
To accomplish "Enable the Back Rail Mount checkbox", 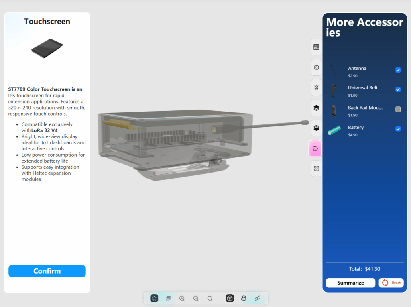I will [398, 109].
